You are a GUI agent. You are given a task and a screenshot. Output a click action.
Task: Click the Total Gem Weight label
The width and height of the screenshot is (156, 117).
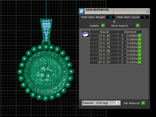tap(93, 17)
